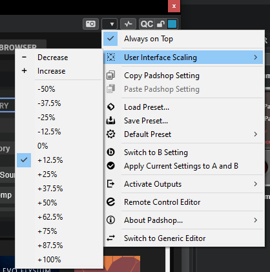Viewport: 270px width, 272px height.
Task: Click the checkmark next to +12.5%
Action: click(24, 160)
